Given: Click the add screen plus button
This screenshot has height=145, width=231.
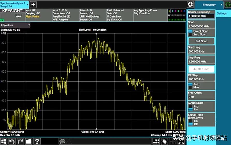Looking at the screenshot, I should [33, 4].
